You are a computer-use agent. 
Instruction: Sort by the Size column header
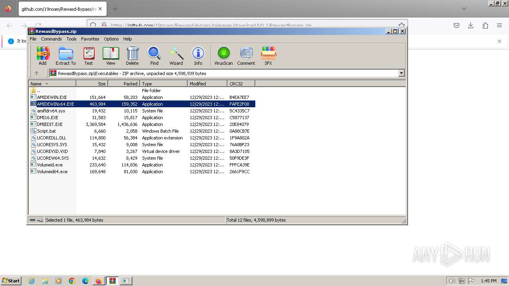point(92,84)
